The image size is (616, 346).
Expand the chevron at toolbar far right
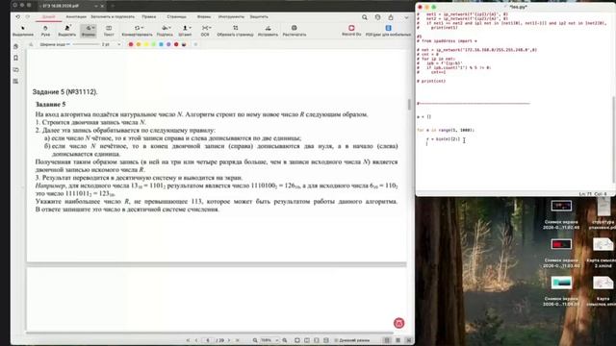pyautogui.click(x=406, y=17)
